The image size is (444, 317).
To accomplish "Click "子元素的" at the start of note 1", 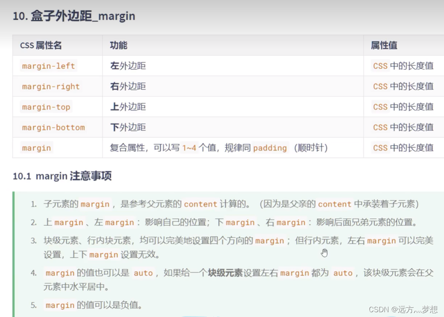I will pyautogui.click(x=61, y=204).
